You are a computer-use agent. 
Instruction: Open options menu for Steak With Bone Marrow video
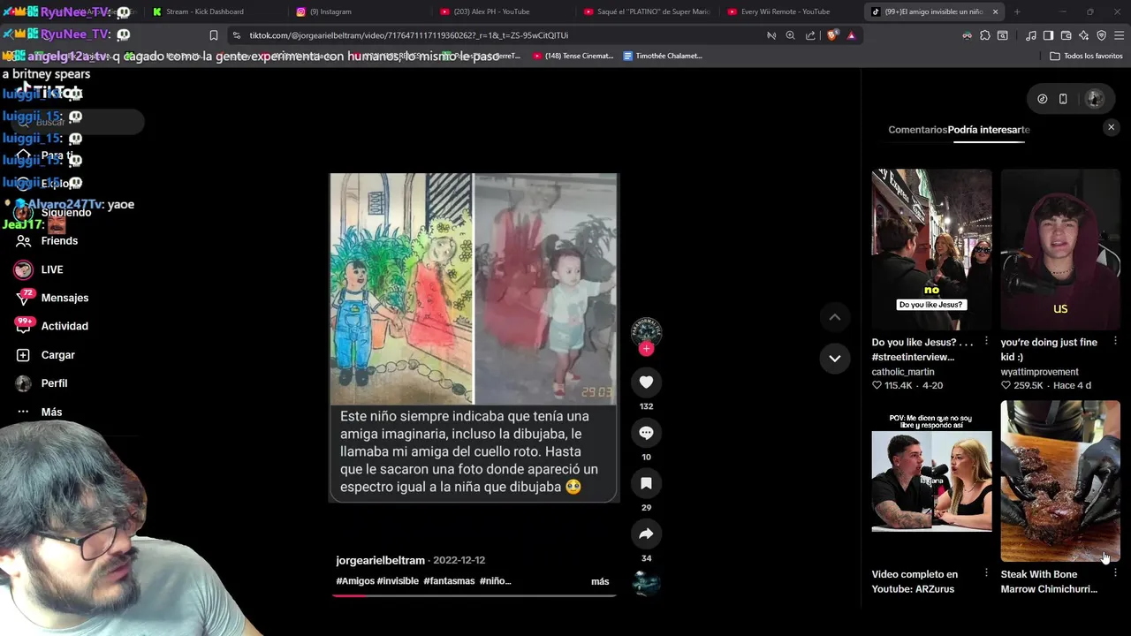1115,573
